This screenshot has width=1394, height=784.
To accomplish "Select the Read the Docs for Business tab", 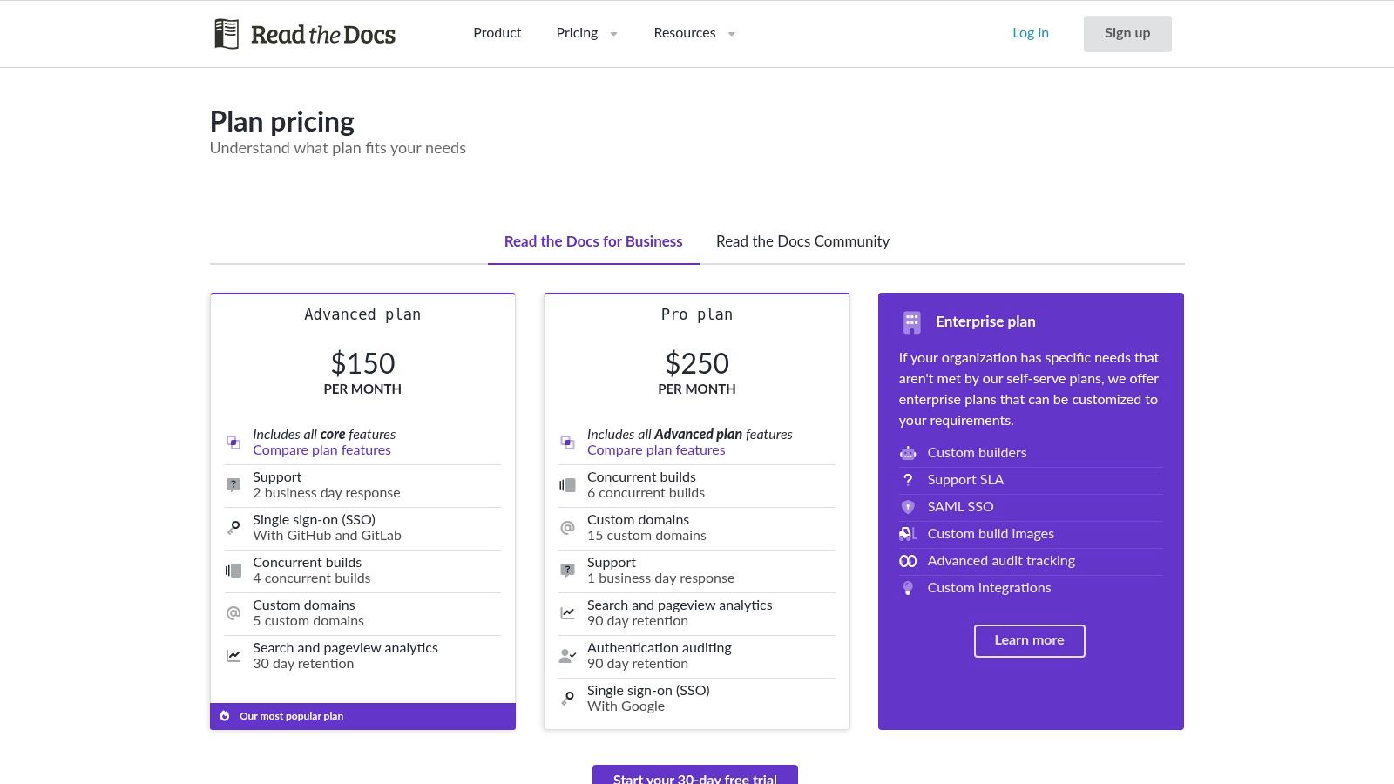I will click(x=593, y=241).
